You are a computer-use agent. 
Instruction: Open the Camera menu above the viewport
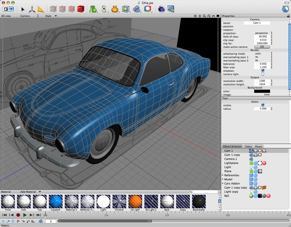click(x=24, y=16)
